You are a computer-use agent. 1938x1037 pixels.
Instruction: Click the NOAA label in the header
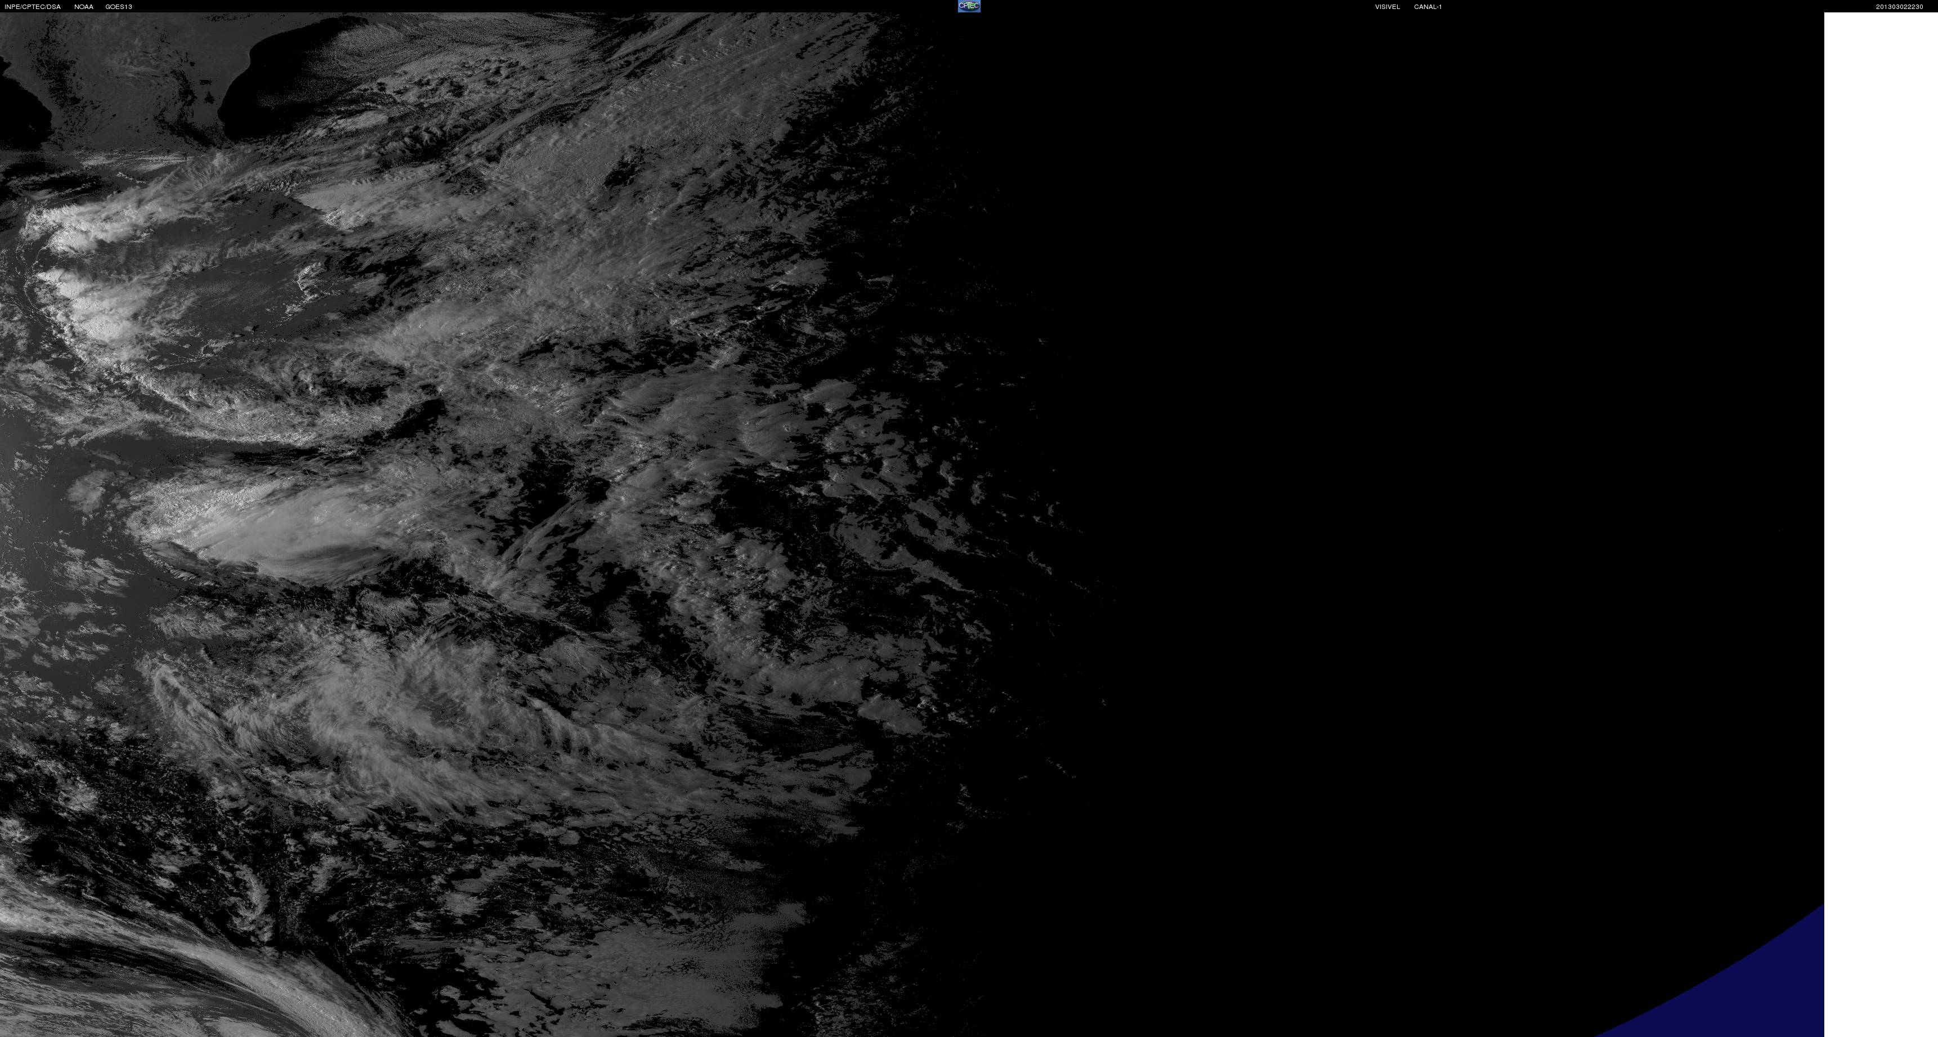(x=83, y=7)
